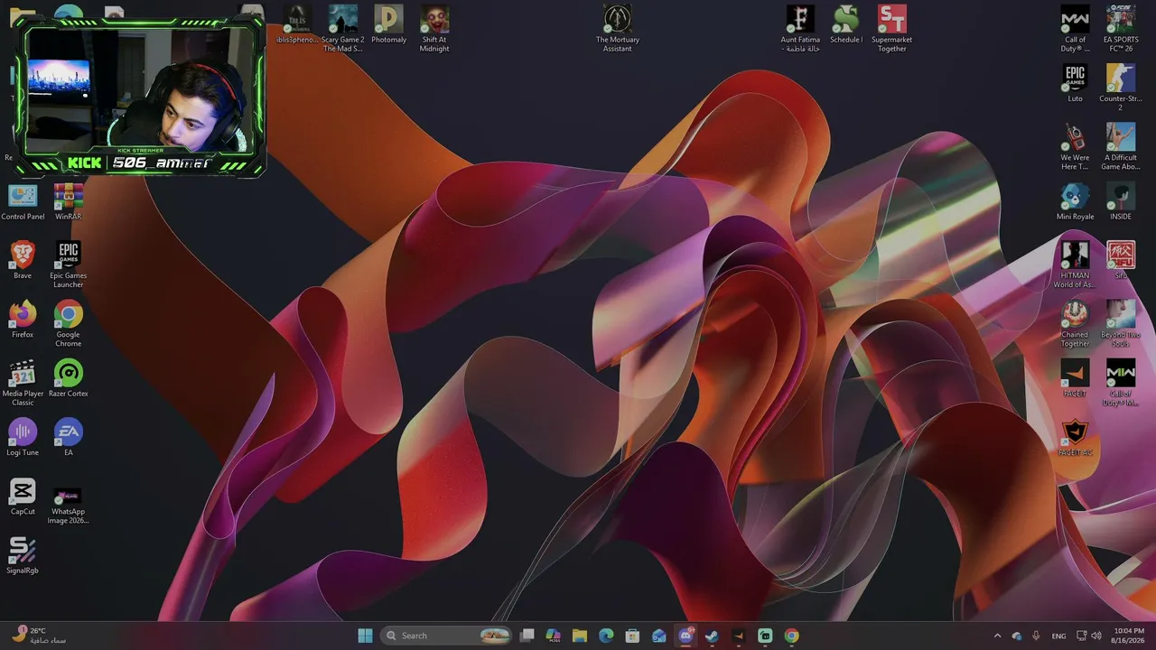Image resolution: width=1156 pixels, height=650 pixels.
Task: Open Microsoft Store from the taskbar
Action: point(633,636)
